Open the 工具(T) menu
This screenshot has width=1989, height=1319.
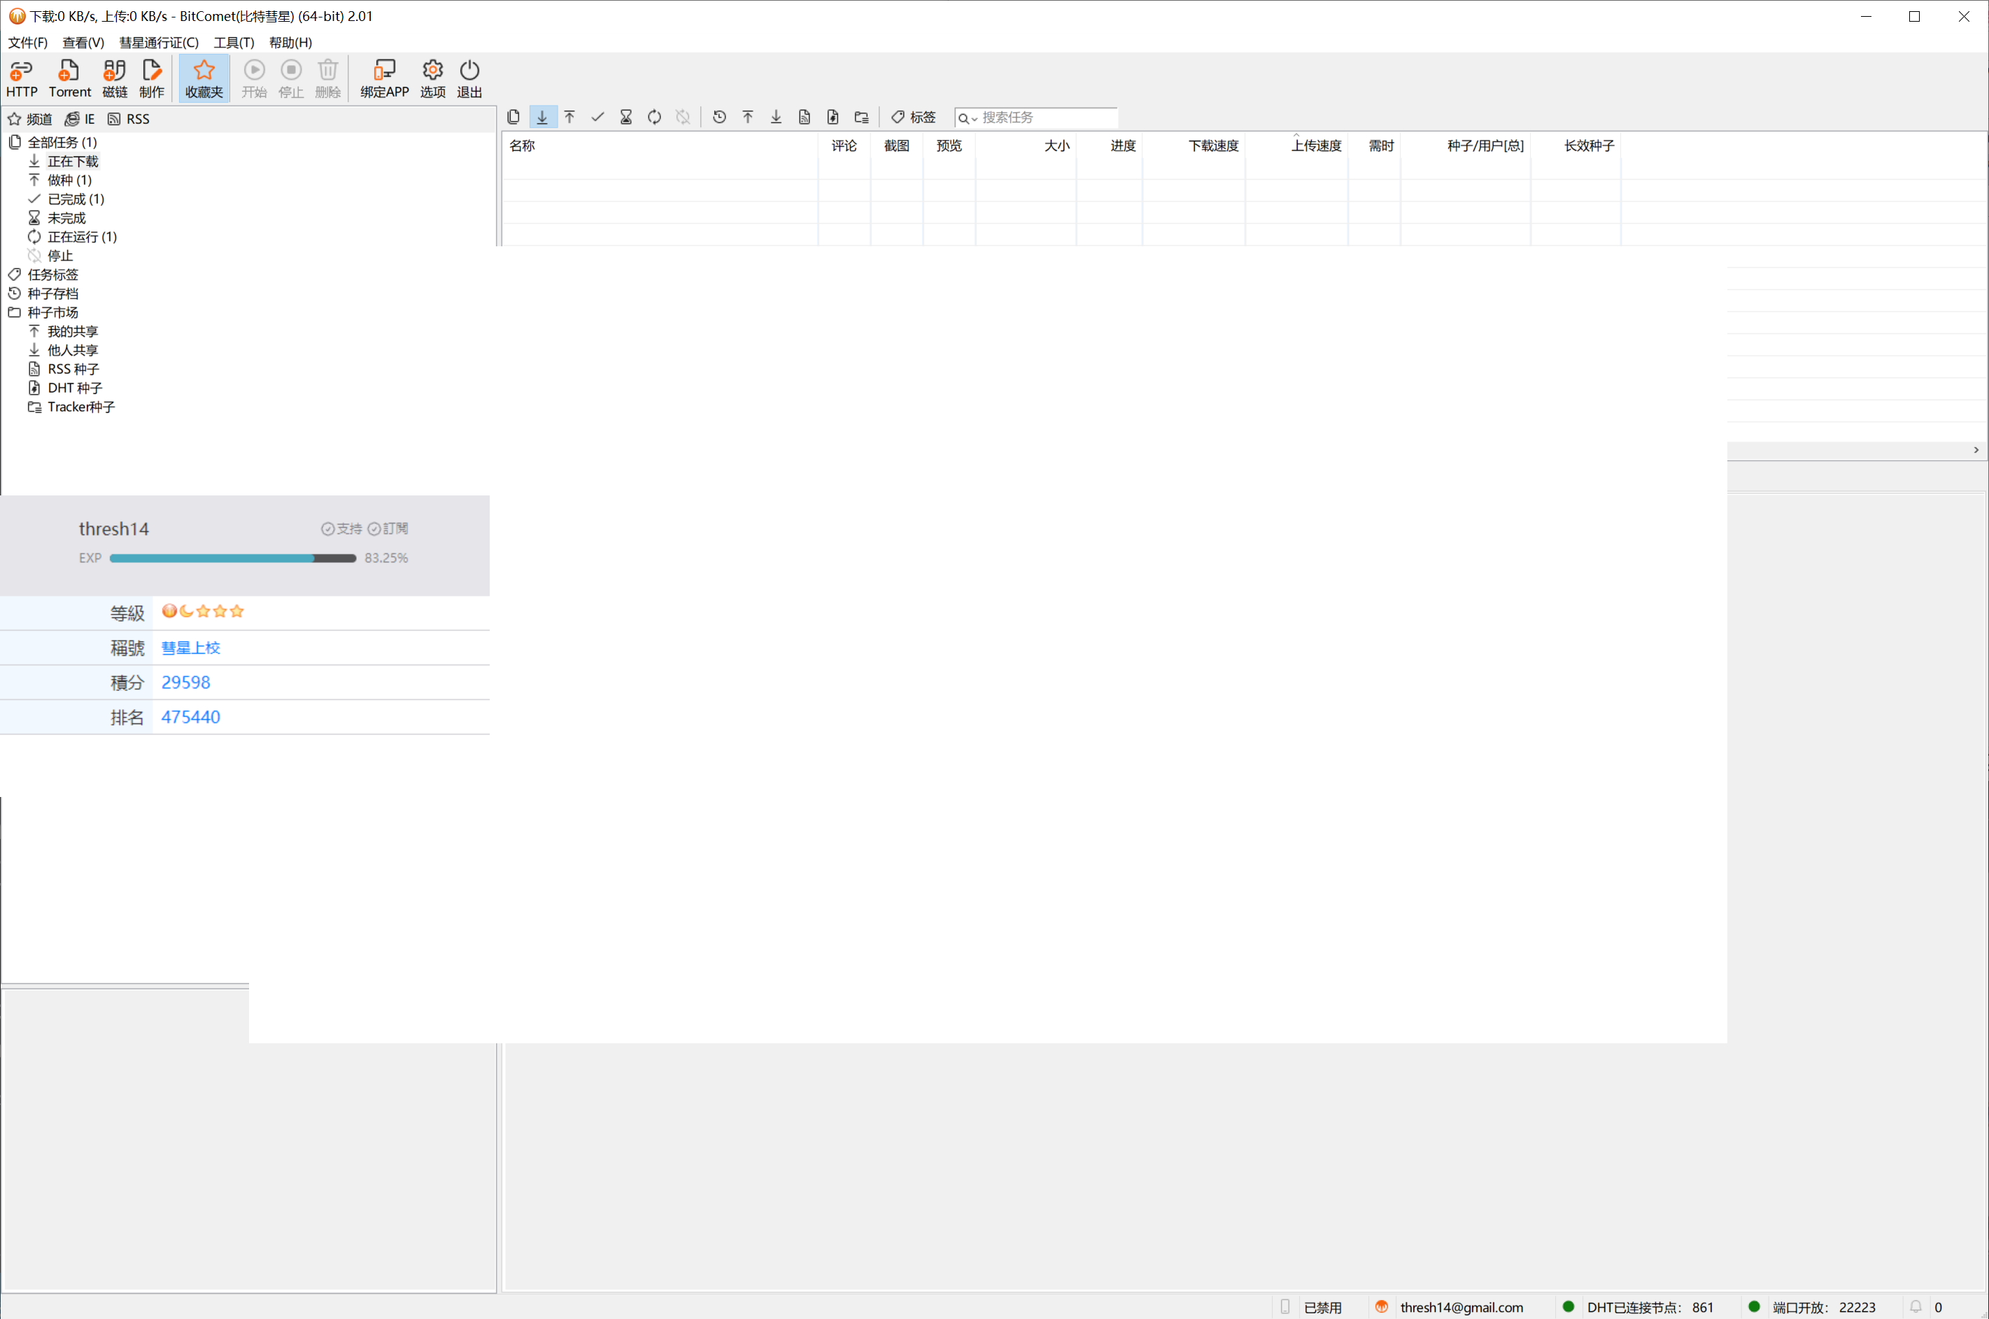234,42
